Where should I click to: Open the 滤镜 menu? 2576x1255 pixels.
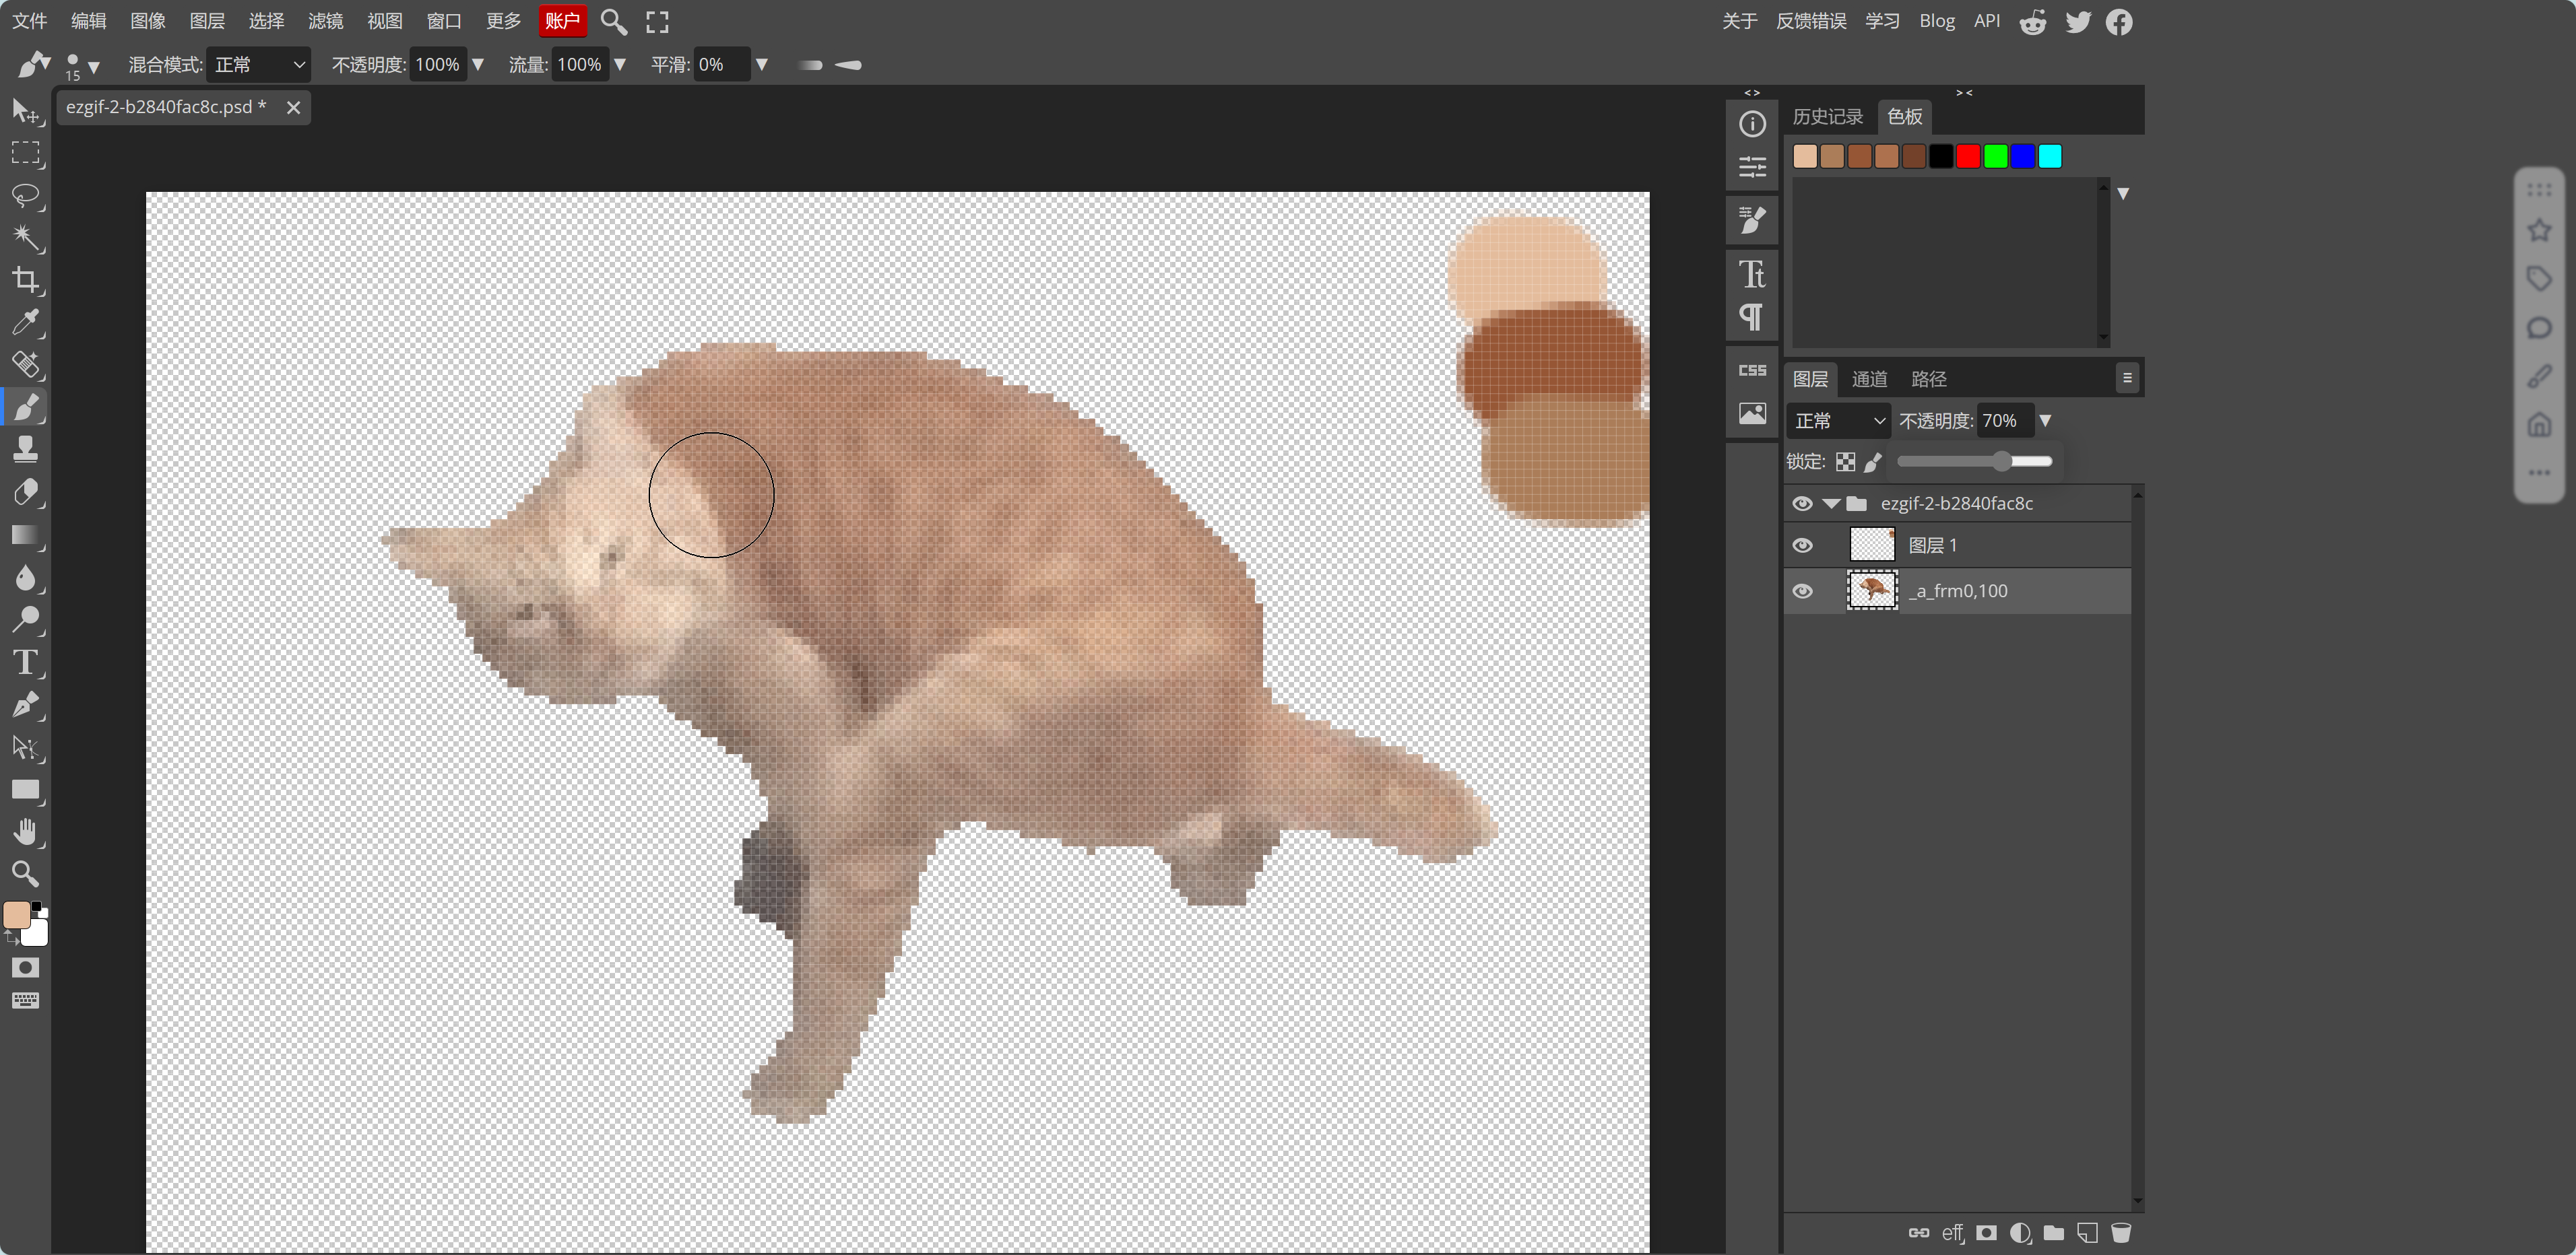tap(325, 20)
